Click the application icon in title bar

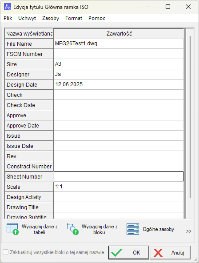point(8,7)
